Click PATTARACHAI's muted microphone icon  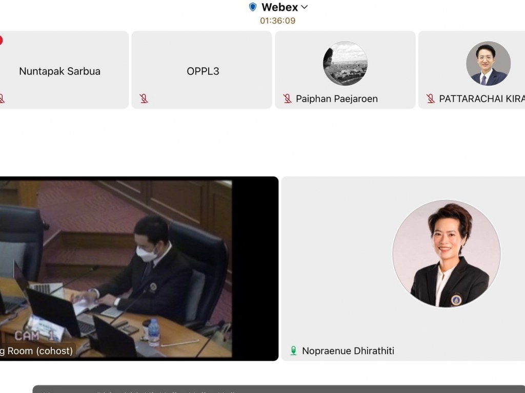click(x=431, y=99)
